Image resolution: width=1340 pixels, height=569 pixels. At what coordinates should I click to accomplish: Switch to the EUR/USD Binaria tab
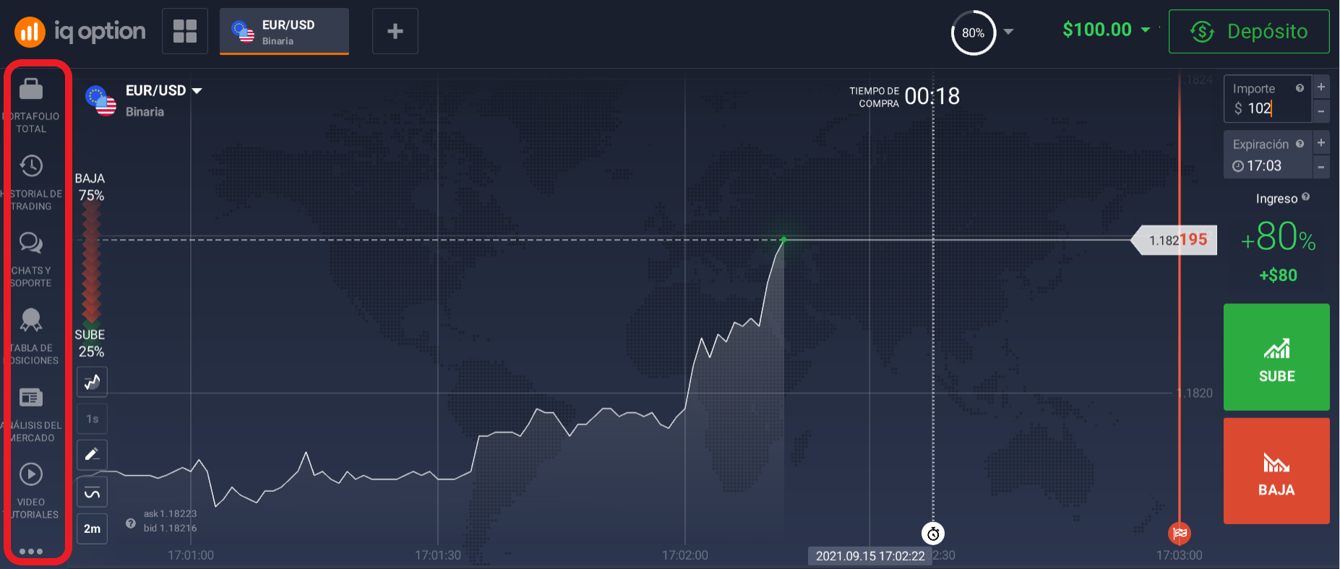tap(285, 32)
